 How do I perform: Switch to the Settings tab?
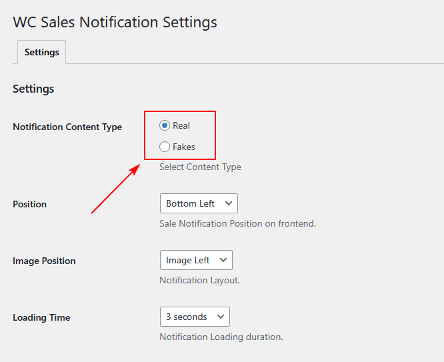click(42, 52)
